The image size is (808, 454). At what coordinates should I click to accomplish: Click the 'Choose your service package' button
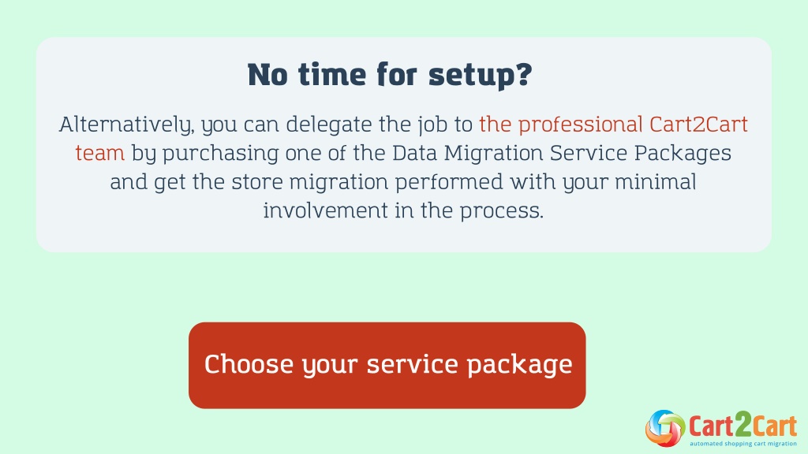point(387,366)
